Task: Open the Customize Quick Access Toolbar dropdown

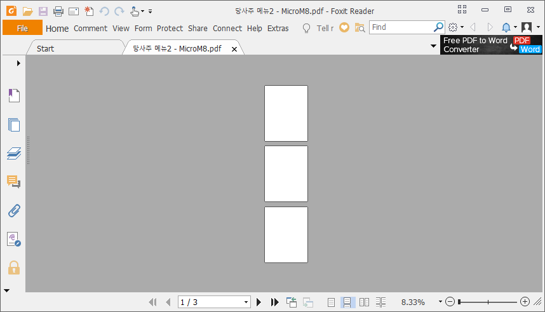Action: [x=150, y=11]
